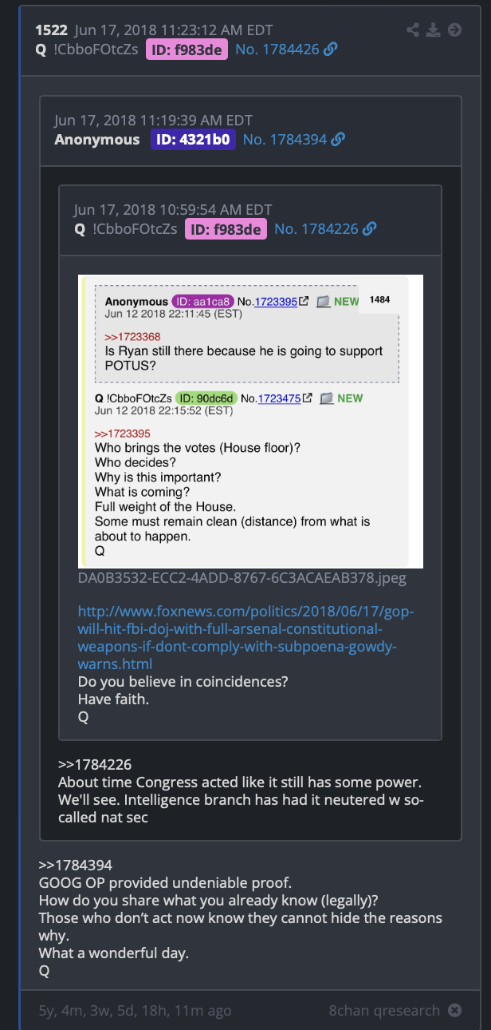The height and width of the screenshot is (1030, 491).
Task: Open post number link No. 1784394
Action: 285,140
